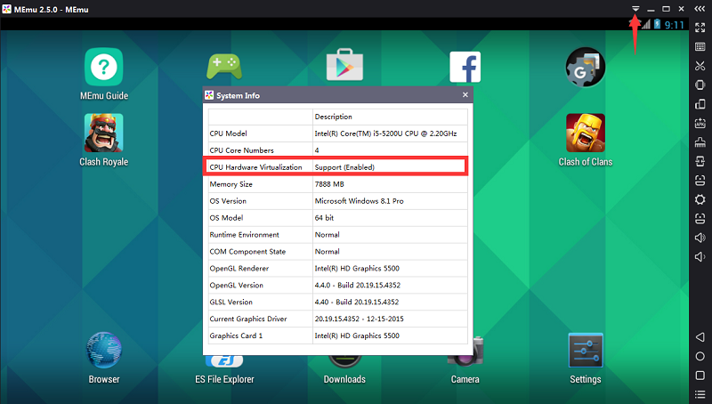Viewport: 712px width, 404px height.
Task: Open Android Settings app
Action: (585, 351)
